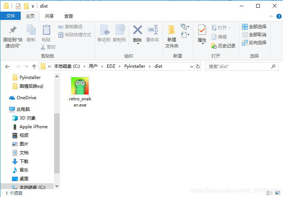This screenshot has height=197, width=283.
Task: Click Open (打开) in ribbon
Action: click(x=221, y=28)
